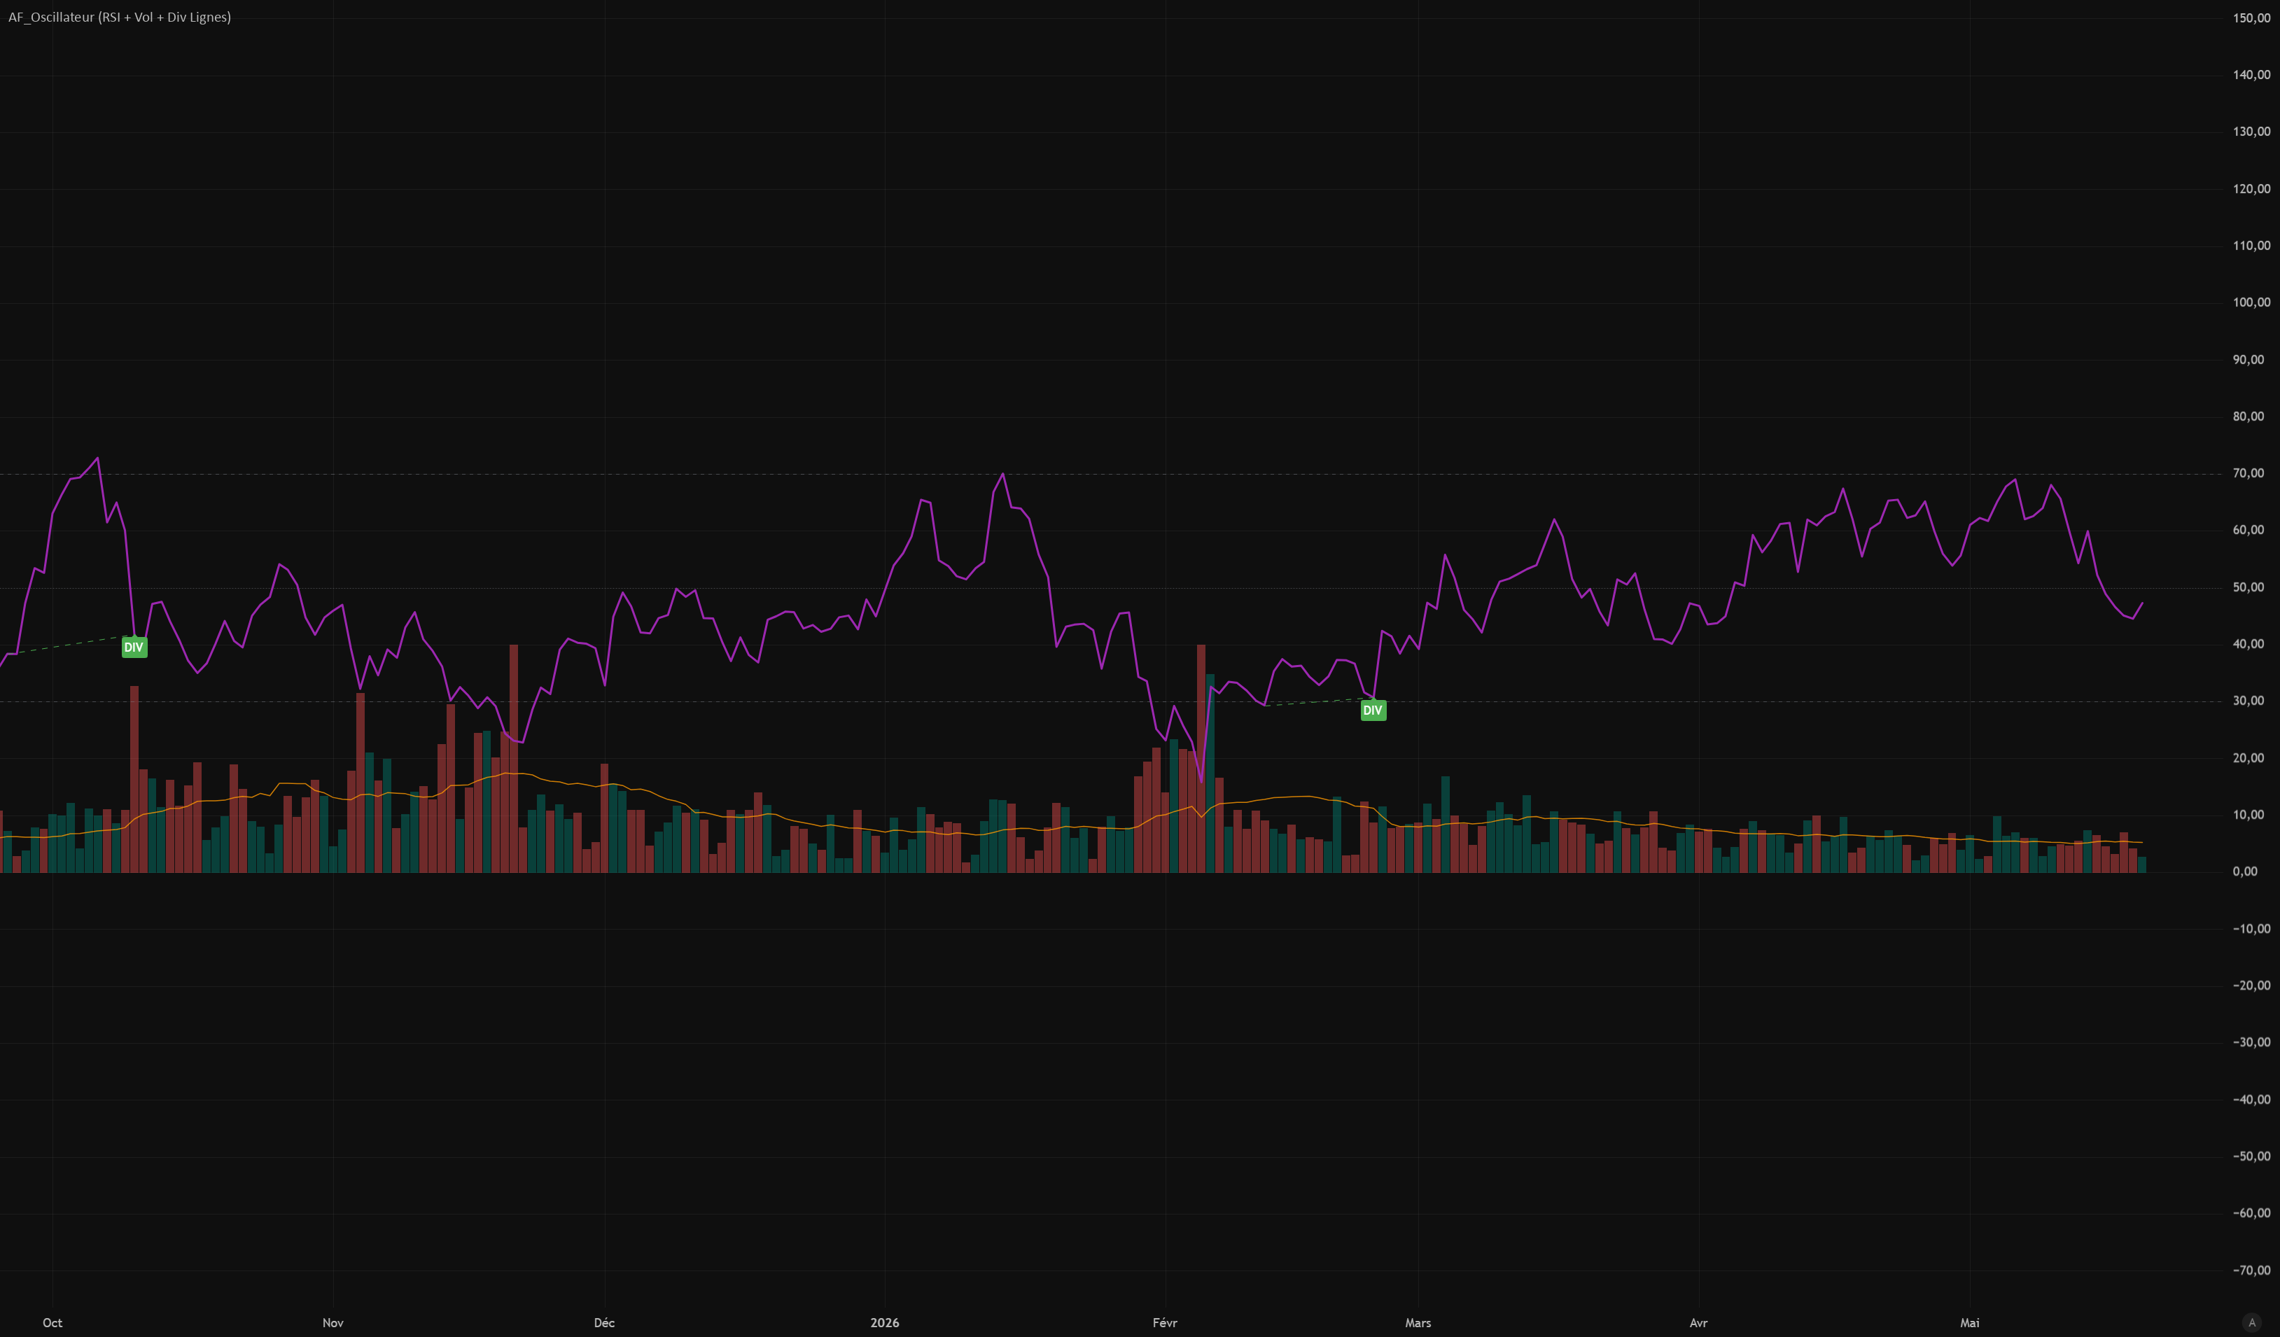Click the 150,00 price scale label
The height and width of the screenshot is (1337, 2280).
click(2251, 18)
